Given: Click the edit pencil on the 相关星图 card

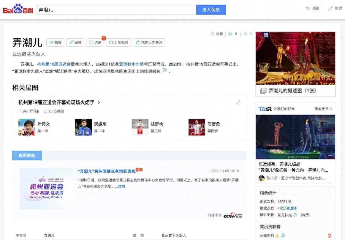Looking at the screenshot, I should click(238, 102).
